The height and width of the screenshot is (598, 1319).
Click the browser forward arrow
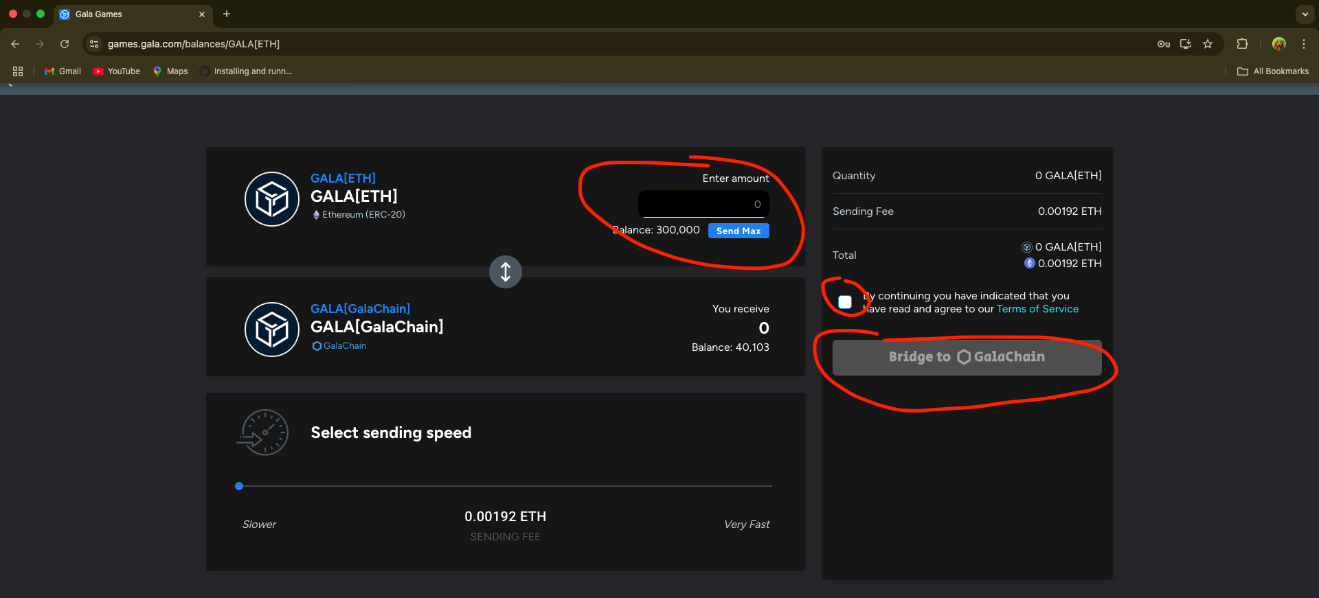[40, 44]
